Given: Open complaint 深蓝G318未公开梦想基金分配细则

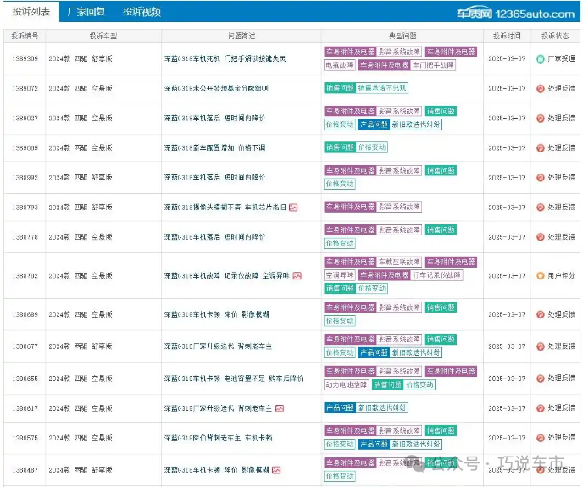Looking at the screenshot, I should 216,88.
